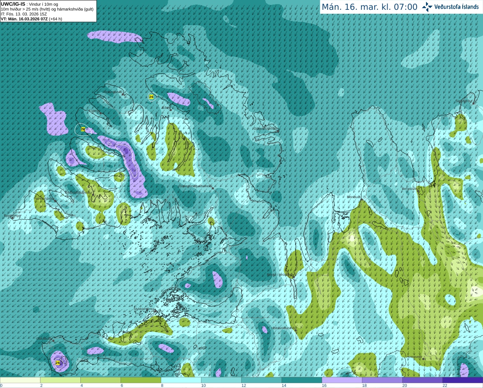Image resolution: width=483 pixels, height=388 pixels.
Task: Select the Gufuskálar station label
Action: click(44, 339)
